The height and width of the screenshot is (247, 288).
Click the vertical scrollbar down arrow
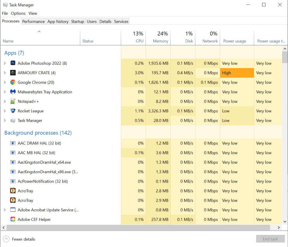[x=285, y=222]
